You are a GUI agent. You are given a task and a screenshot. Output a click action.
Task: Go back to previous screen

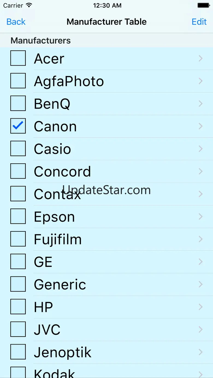(x=16, y=22)
